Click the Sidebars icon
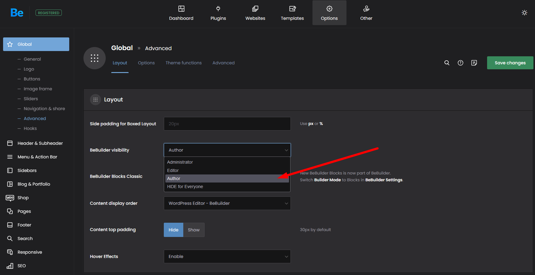Screen dimensions: 535x275 coord(10,170)
